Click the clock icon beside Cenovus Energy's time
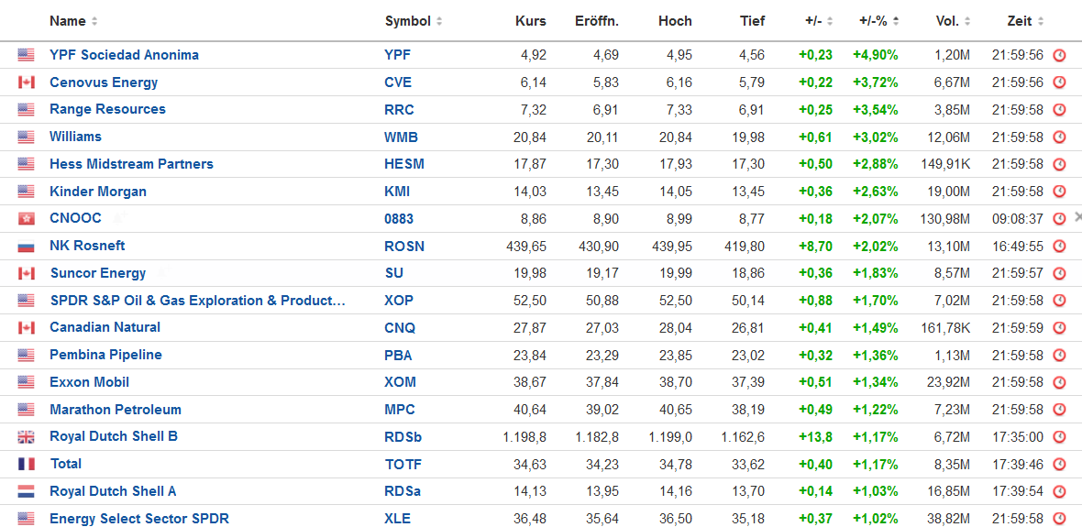This screenshot has height=527, width=1082. coord(1059,82)
